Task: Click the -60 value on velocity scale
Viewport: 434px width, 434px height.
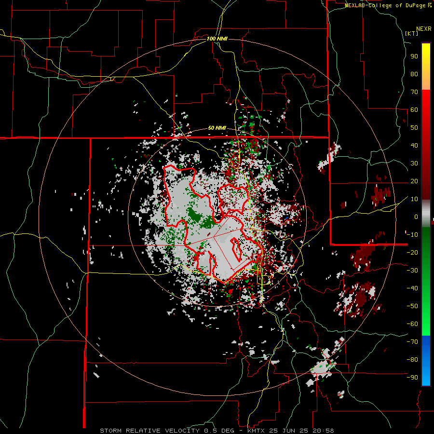Action: point(412,324)
